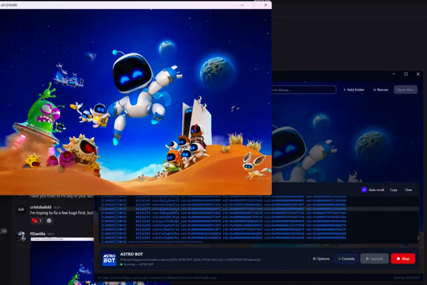Click 'Running ASTRO BOT' status bar text

[x=406, y=278]
